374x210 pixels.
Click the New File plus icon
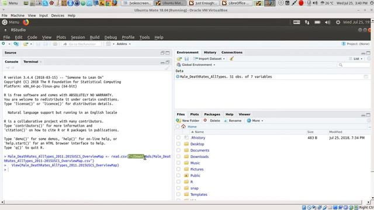[x=4, y=44]
